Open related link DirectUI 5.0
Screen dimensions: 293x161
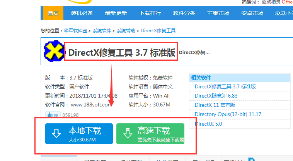208,124
